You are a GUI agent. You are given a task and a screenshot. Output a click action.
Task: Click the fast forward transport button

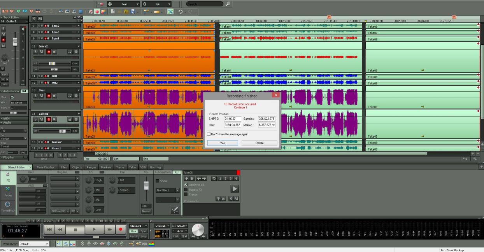[x=110, y=229]
